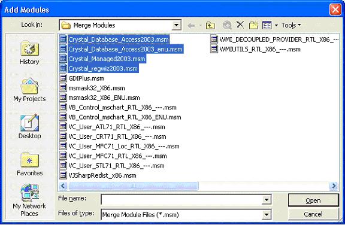Open My Network Places shortcut
This screenshot has height=225, width=345.
tap(29, 200)
